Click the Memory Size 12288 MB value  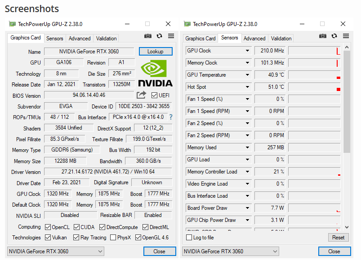coord(65,161)
